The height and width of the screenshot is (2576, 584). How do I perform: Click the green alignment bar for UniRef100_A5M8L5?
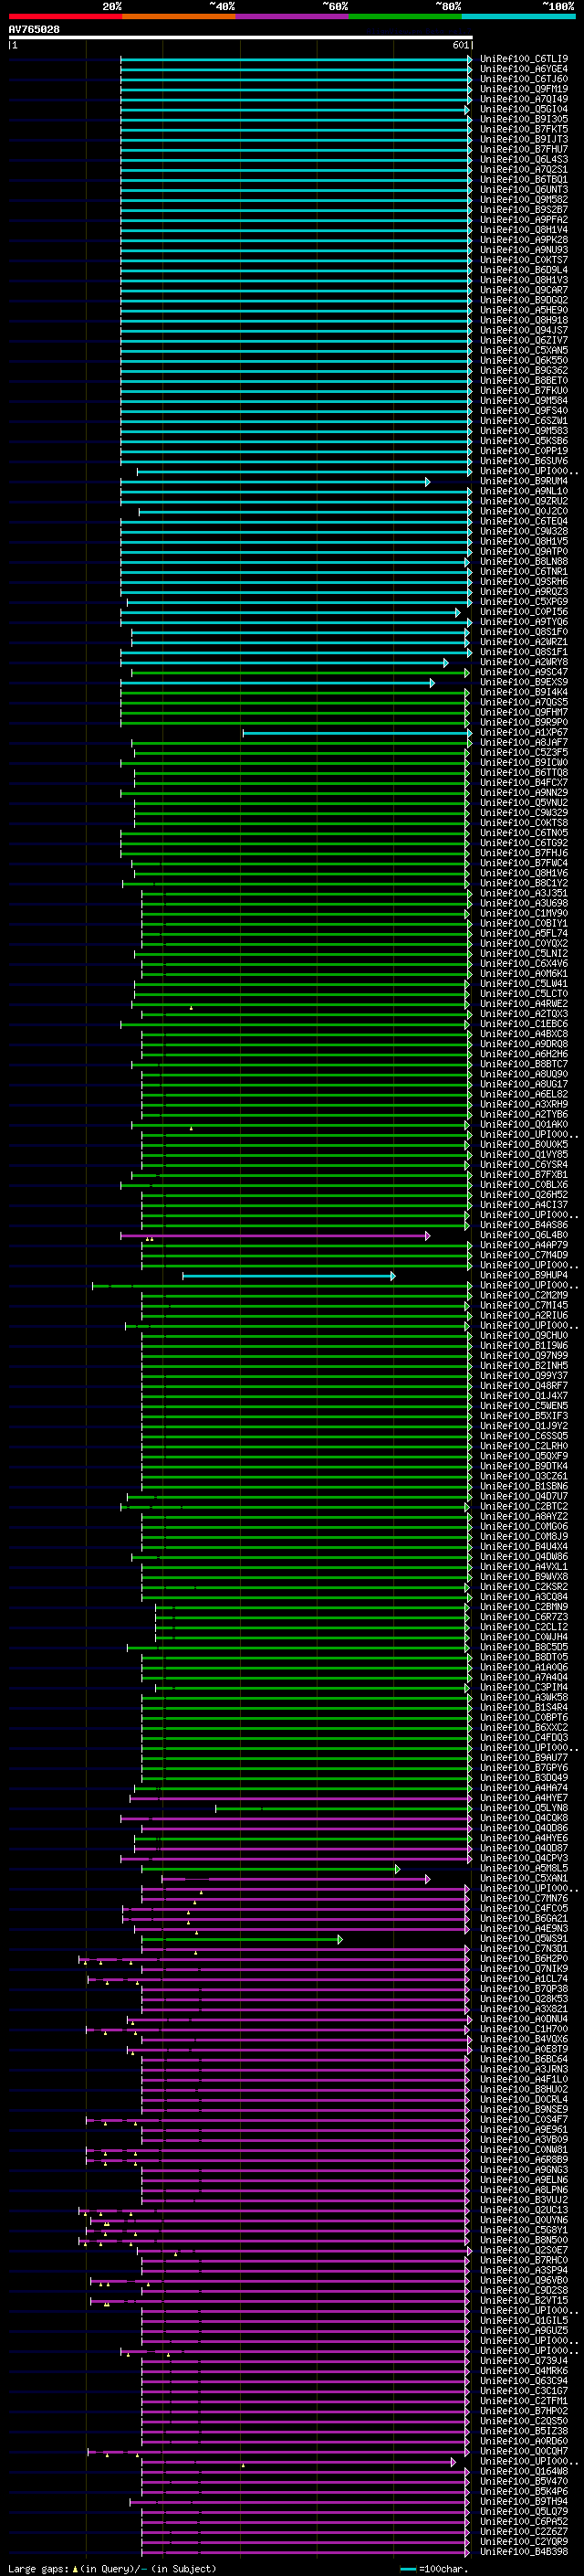coord(270,1869)
